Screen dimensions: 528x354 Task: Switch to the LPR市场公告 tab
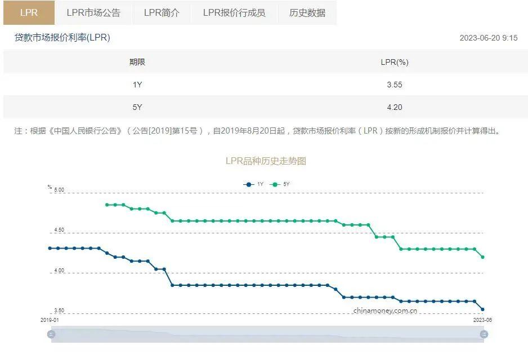[93, 12]
